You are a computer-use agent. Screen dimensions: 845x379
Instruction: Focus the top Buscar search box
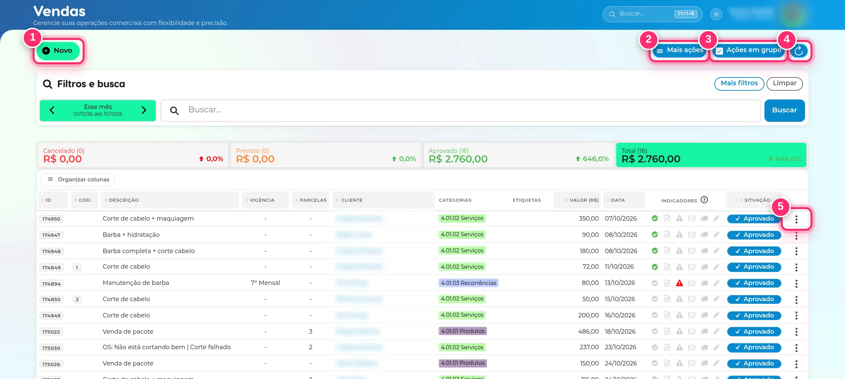click(x=652, y=14)
